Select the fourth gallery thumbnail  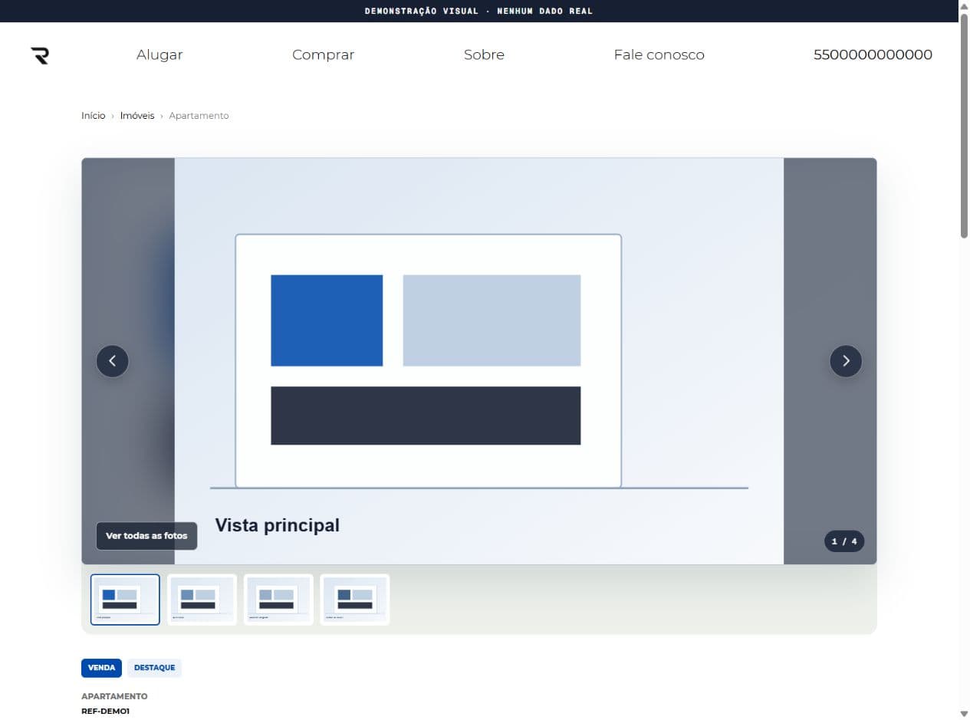tap(355, 600)
